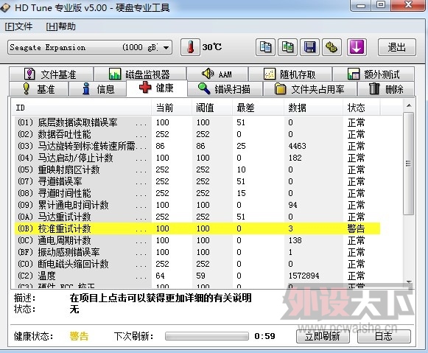428x353 pixels.
Task: Open the [F]文件 menu
Action: coord(18,27)
